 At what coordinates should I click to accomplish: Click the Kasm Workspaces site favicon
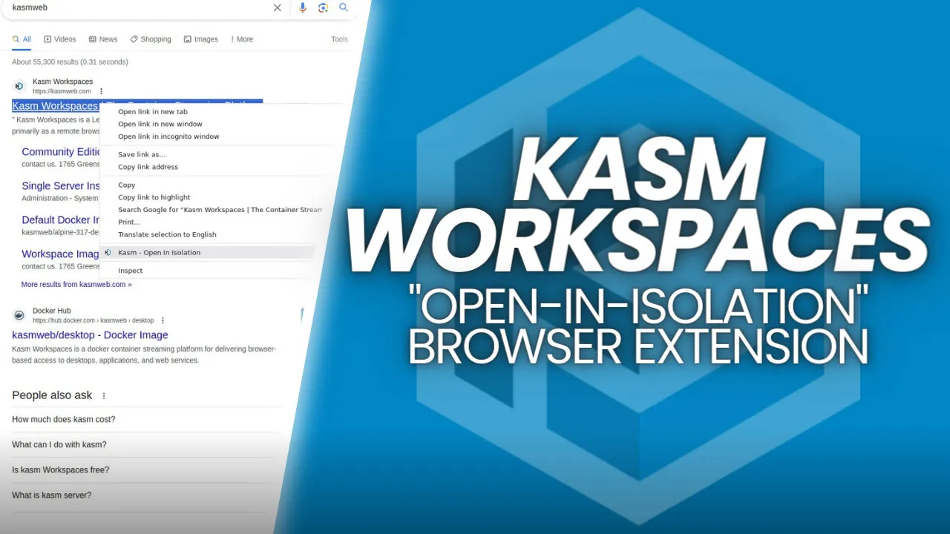click(x=19, y=86)
